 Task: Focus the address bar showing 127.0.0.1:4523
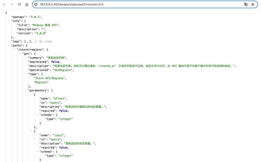130,5
